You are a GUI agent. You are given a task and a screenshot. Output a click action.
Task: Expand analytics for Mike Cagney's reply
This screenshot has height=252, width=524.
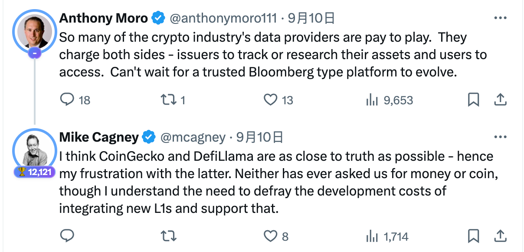tap(372, 237)
